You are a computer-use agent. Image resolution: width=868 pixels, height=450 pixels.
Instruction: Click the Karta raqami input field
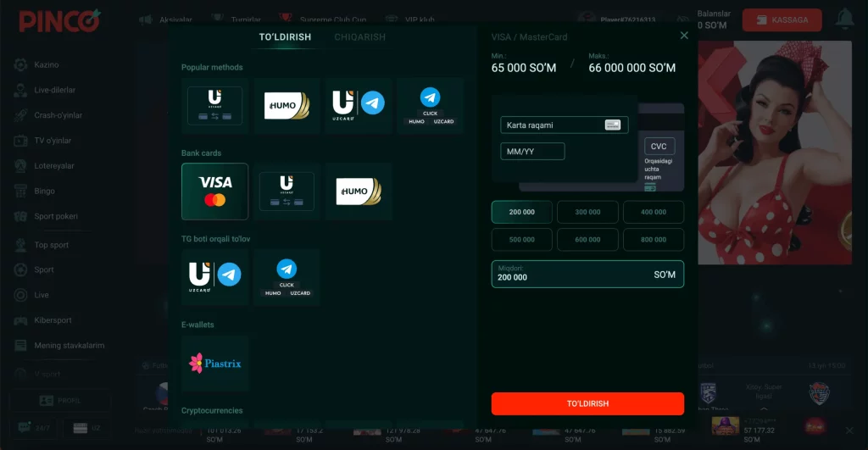coord(564,125)
